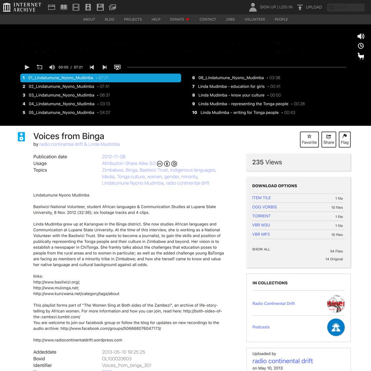This screenshot has width=371, height=371.
Task: Expand the VBR MP3 download option
Action: coord(261,234)
